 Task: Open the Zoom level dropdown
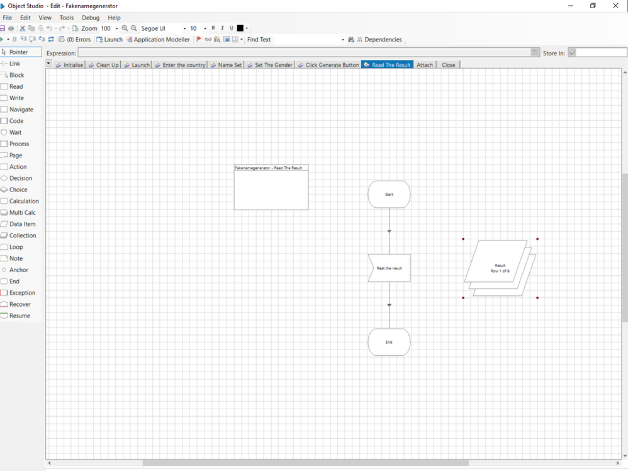pyautogui.click(x=116, y=28)
